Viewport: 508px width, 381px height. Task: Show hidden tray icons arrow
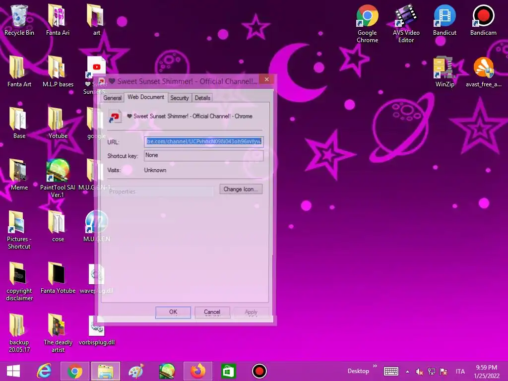[408, 371]
